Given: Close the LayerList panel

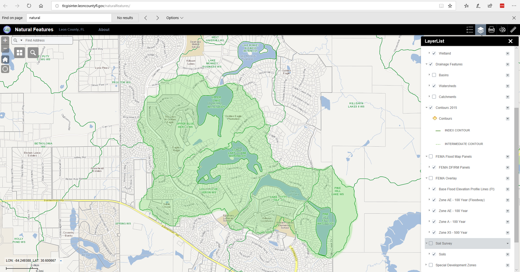Looking at the screenshot, I should (x=511, y=41).
